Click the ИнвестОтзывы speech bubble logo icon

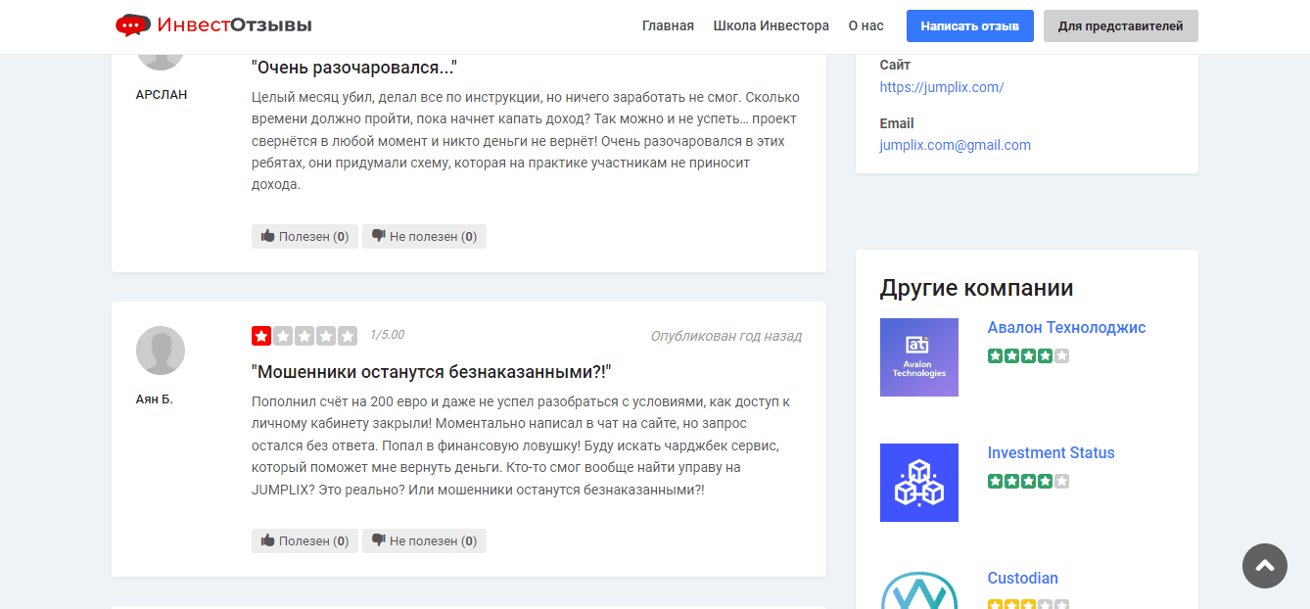pyautogui.click(x=132, y=25)
